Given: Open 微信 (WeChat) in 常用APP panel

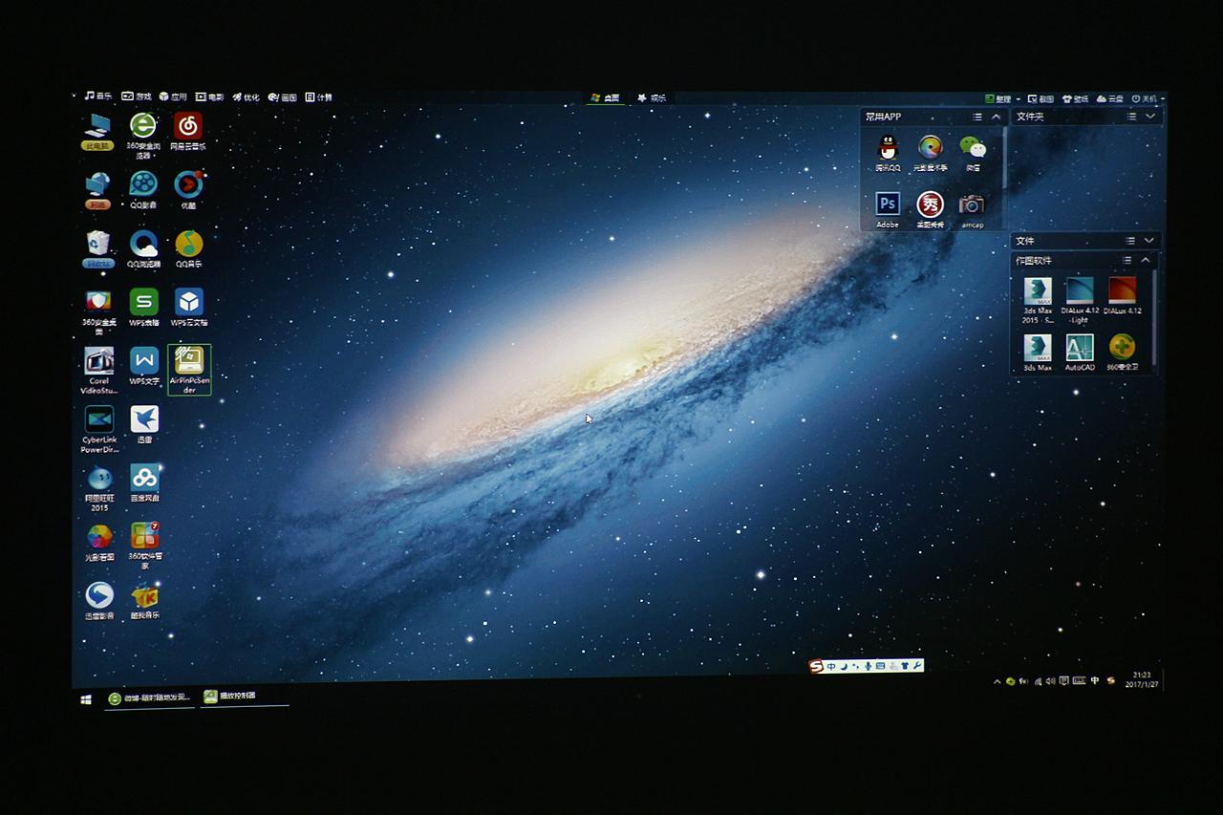Looking at the screenshot, I should [973, 153].
